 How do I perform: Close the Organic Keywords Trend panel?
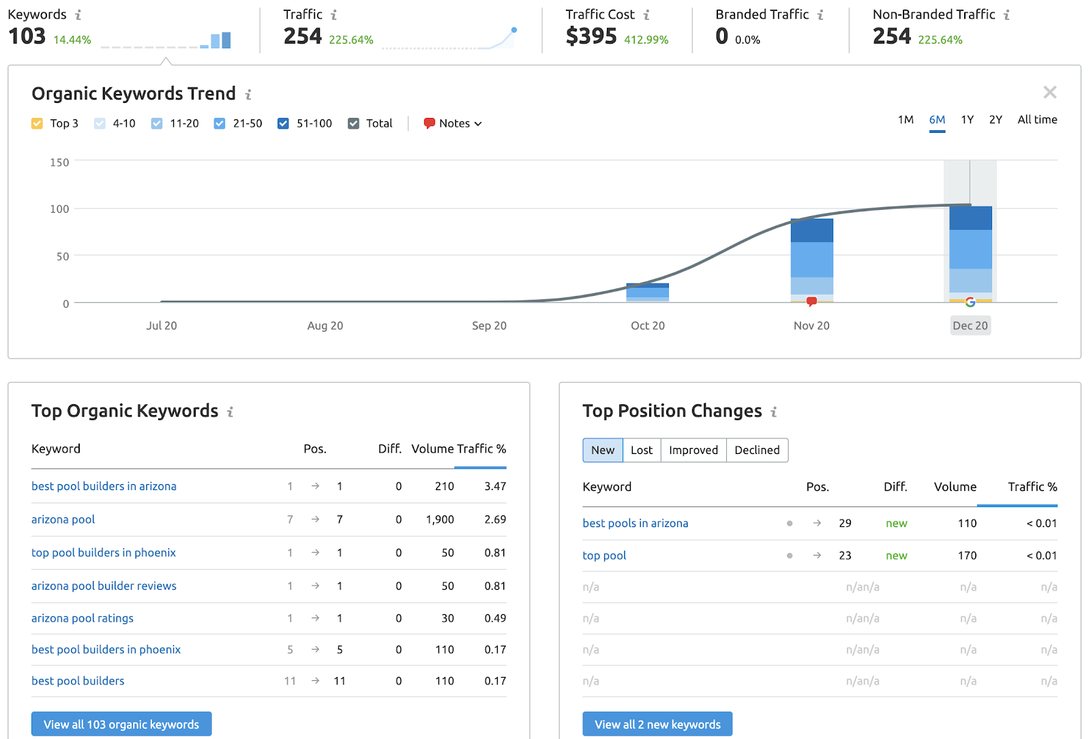click(x=1050, y=92)
